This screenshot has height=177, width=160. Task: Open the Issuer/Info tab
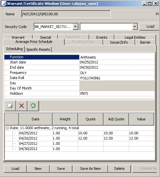[119, 42]
